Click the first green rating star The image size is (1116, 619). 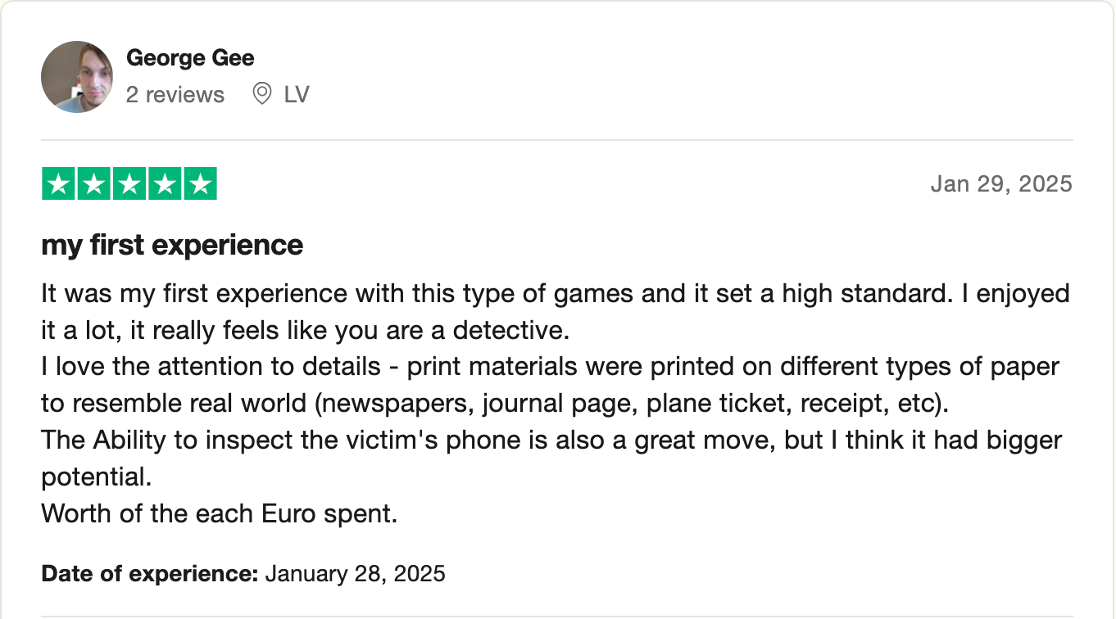point(58,183)
